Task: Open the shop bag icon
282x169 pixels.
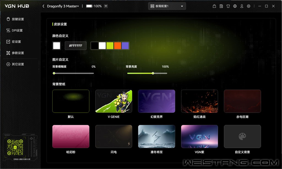Action: [x=215, y=6]
